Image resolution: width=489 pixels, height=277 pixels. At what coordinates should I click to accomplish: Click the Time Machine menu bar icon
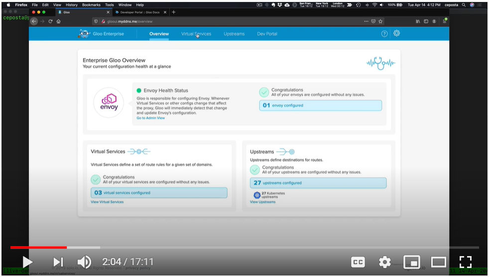pyautogui.click(x=359, y=4)
